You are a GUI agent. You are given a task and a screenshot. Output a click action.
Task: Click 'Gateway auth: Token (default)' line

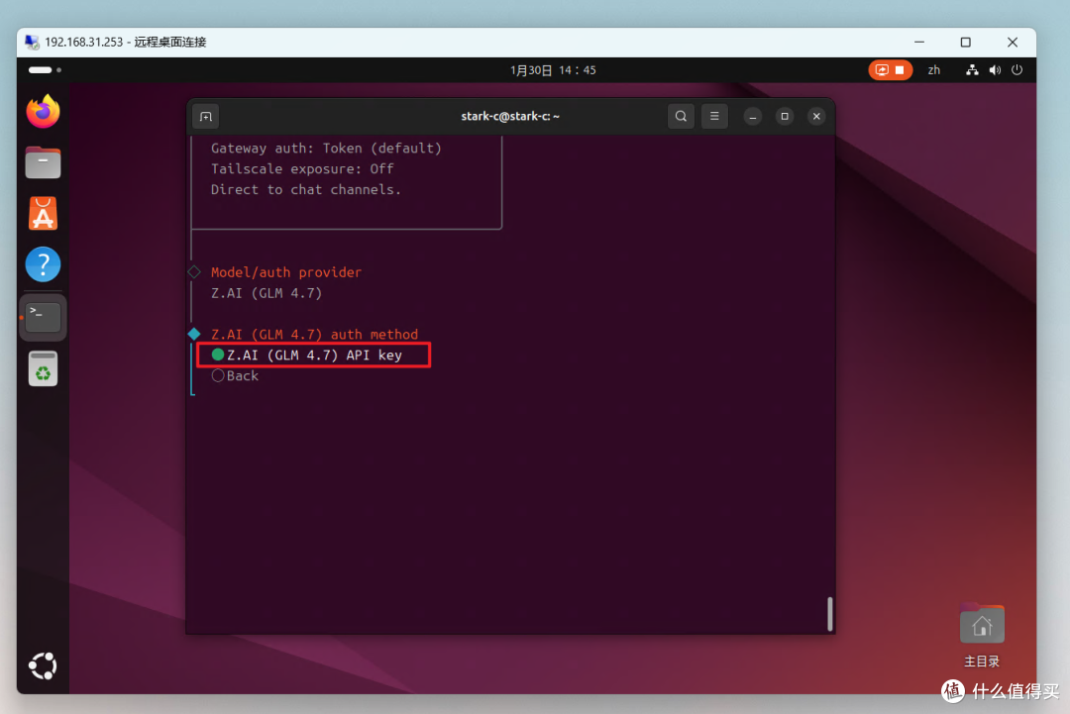point(326,148)
